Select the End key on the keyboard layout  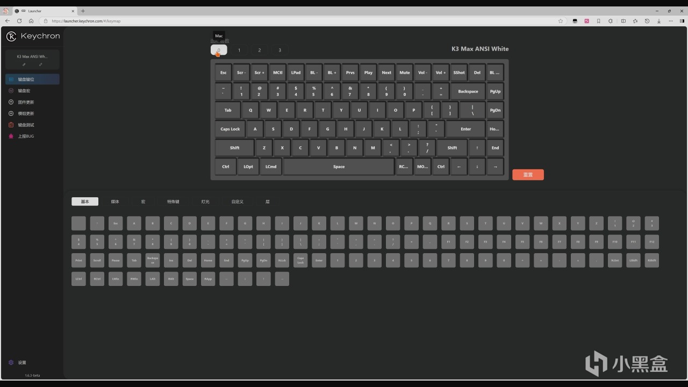pyautogui.click(x=495, y=148)
